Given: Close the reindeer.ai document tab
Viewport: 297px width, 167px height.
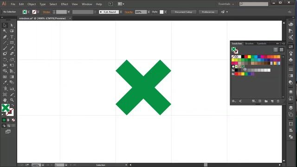Looking at the screenshot, I should 70,19.
